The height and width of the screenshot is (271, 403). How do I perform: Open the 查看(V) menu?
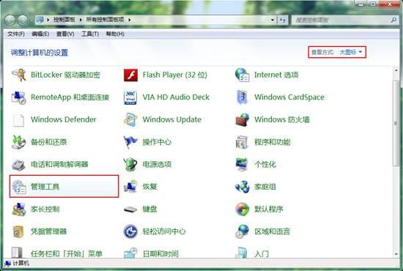pyautogui.click(x=65, y=34)
